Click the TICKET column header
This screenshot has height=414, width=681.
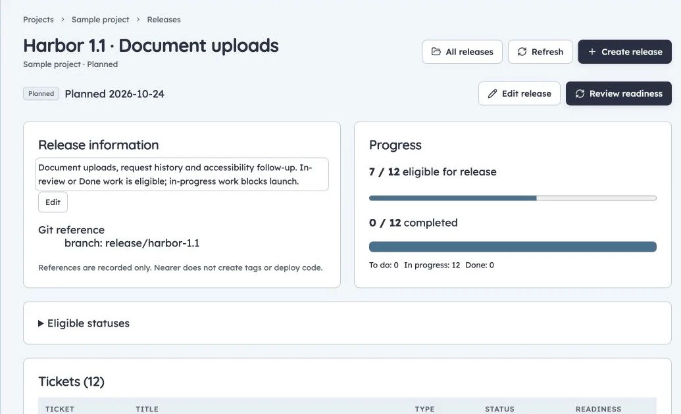coord(60,409)
